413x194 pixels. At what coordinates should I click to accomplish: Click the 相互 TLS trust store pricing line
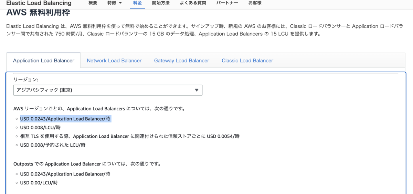(130, 136)
